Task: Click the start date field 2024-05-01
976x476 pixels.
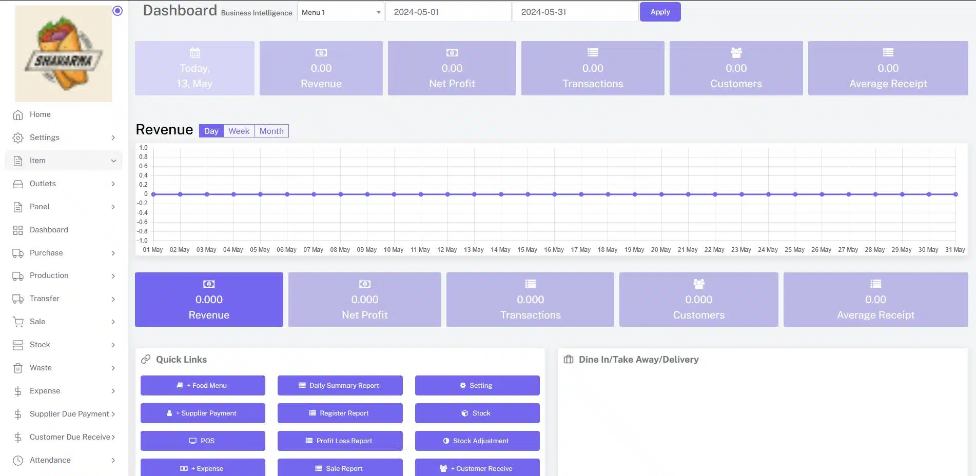Action: coord(448,12)
